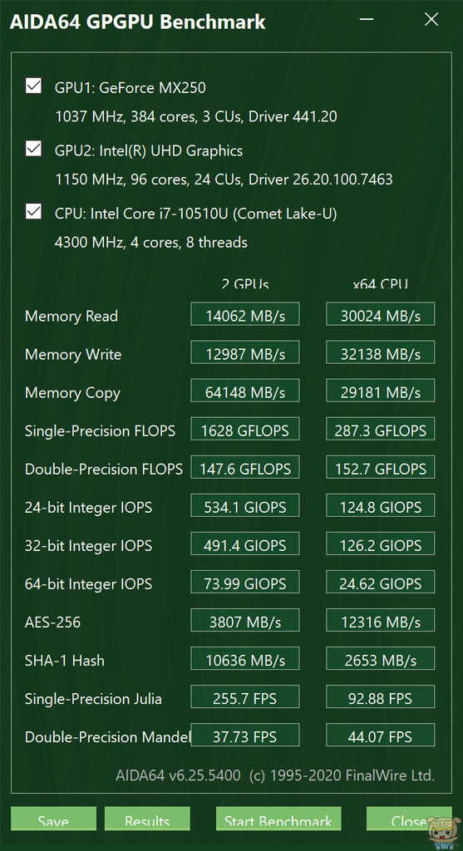Close window using the title bar X
463x851 pixels.
click(x=431, y=20)
